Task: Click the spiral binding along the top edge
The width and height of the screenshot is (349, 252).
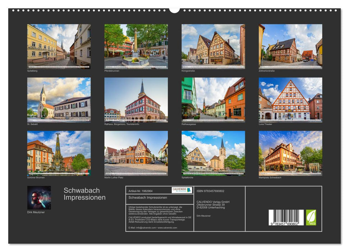Action: point(90,10)
